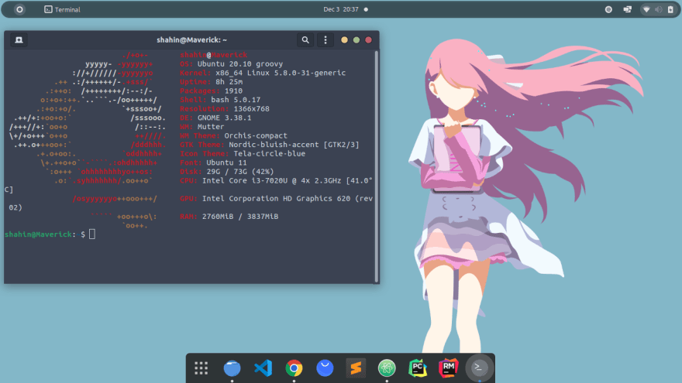Screen dimensions: 682x383
Task: Click the 'Disk: 29G / 73G (42%)' line
Action: (227, 172)
